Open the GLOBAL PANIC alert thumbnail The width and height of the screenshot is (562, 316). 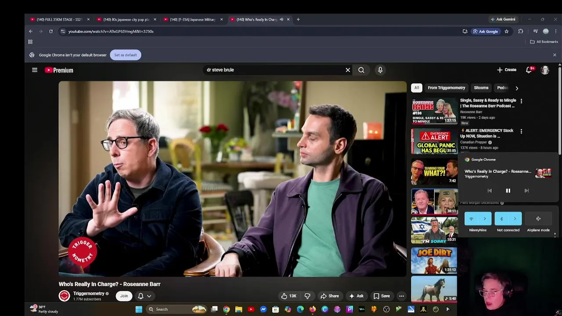point(434,141)
